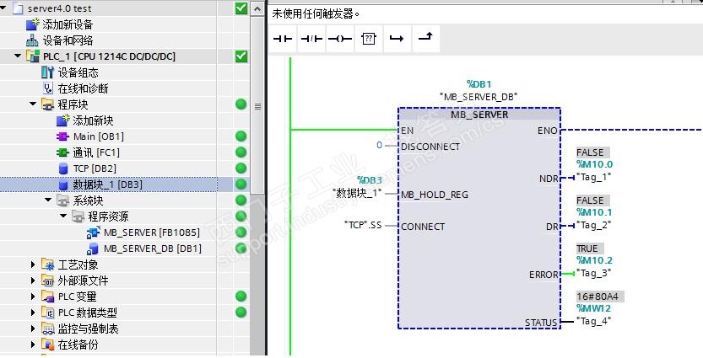Expand the PLC 数据类型 folder arrow
The width and height of the screenshot is (703, 358).
click(x=33, y=313)
